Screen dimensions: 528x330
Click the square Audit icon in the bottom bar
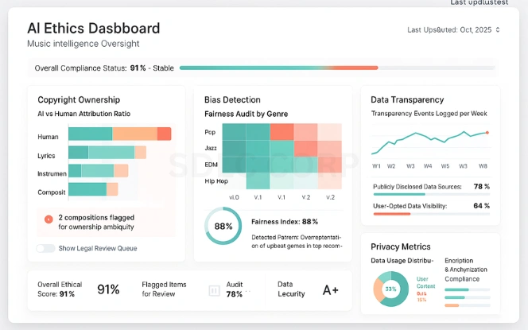coord(213,291)
